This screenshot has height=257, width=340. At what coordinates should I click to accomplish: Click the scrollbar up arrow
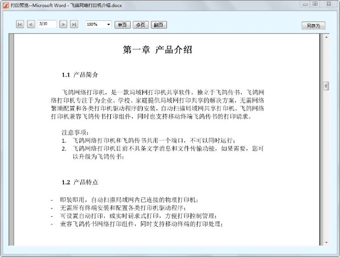tap(326, 38)
